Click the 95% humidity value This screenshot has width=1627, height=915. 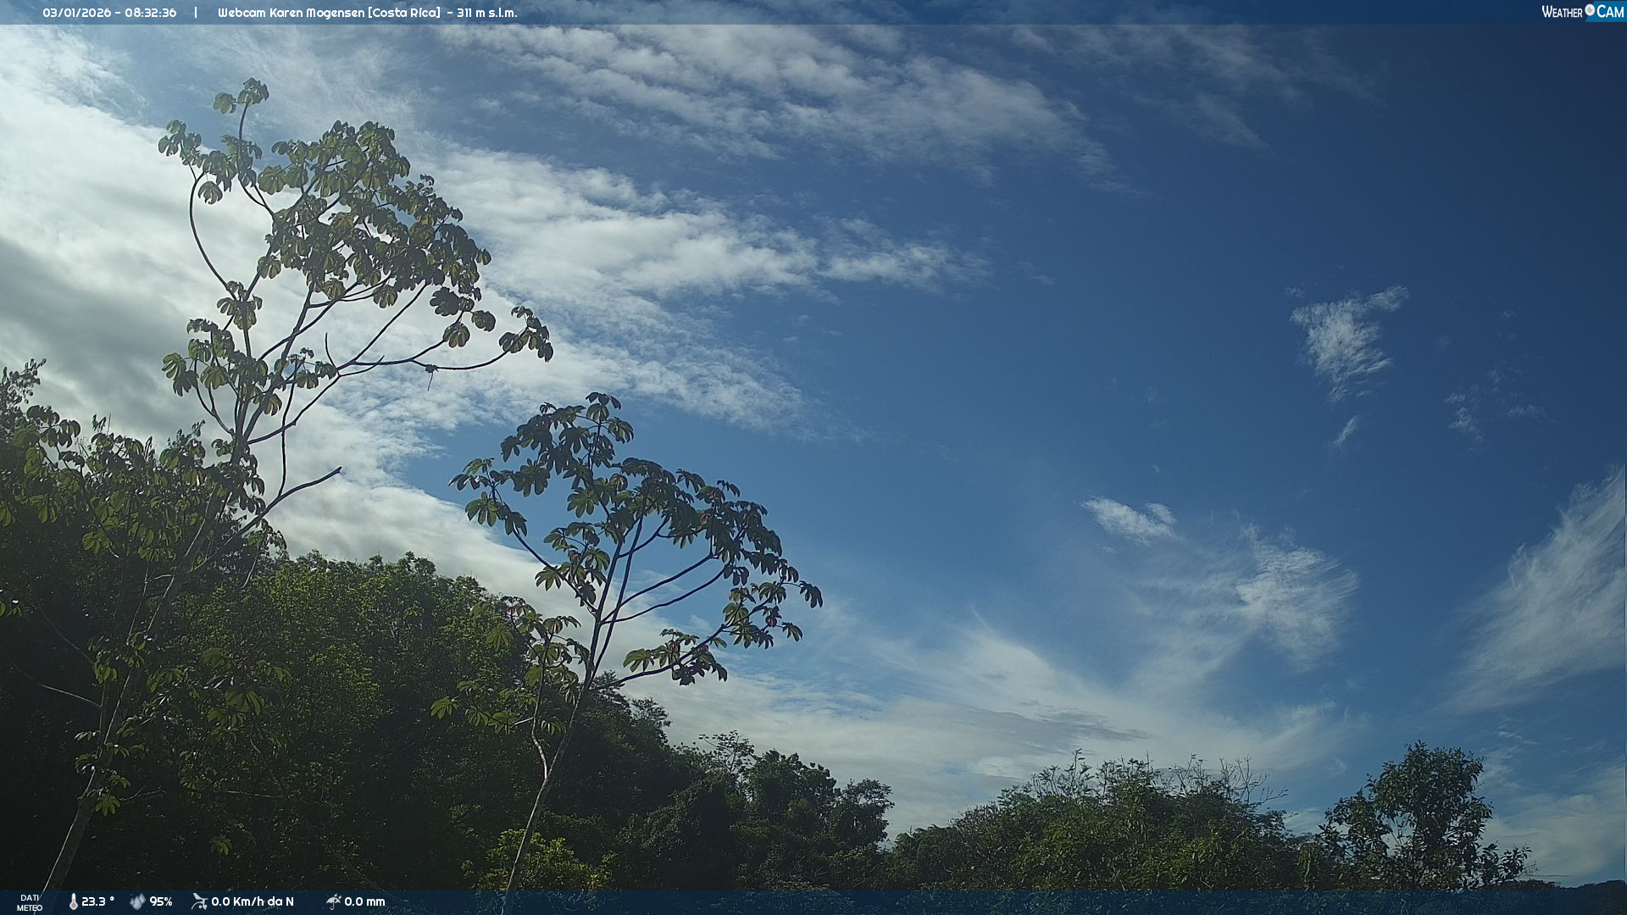[161, 901]
